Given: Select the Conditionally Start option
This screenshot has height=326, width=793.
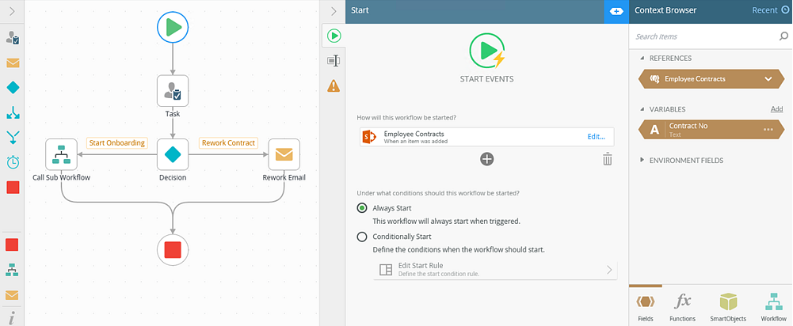Looking at the screenshot, I should point(362,237).
